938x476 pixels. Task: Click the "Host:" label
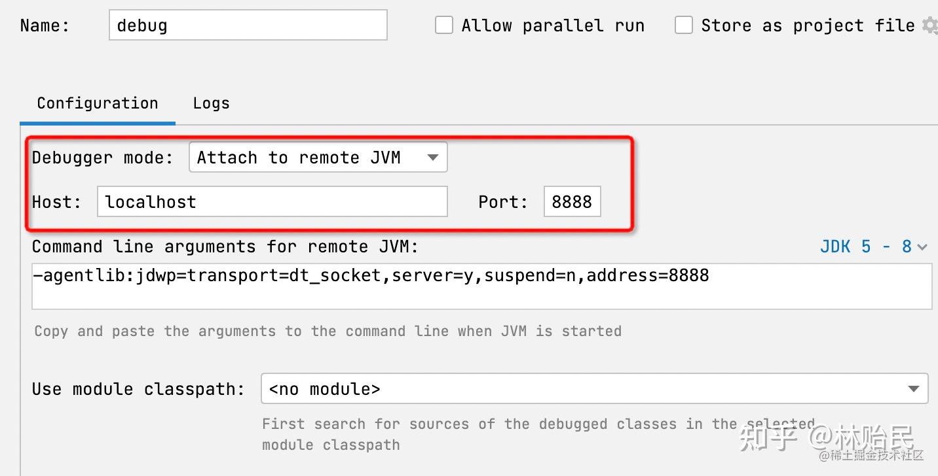click(x=56, y=201)
